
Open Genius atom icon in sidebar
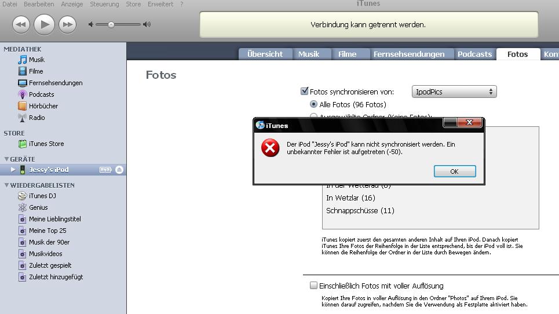(23, 207)
